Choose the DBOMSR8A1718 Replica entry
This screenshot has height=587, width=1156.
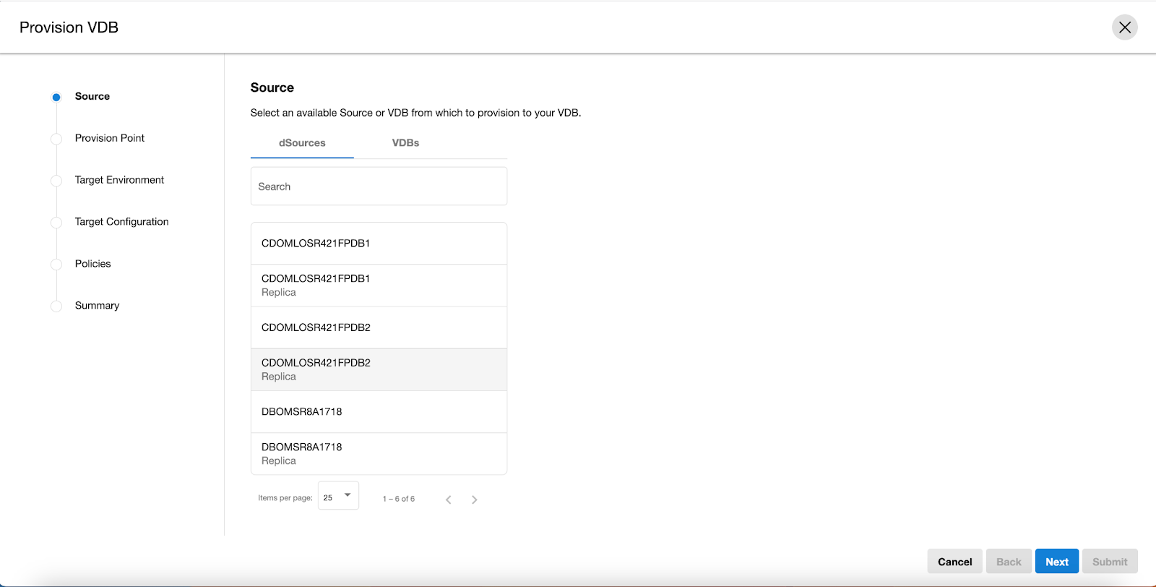pos(379,454)
